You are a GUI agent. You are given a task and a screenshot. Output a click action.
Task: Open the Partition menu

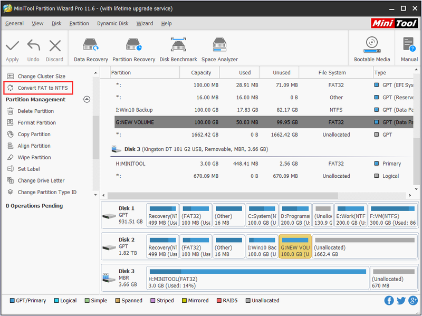pyautogui.click(x=79, y=23)
